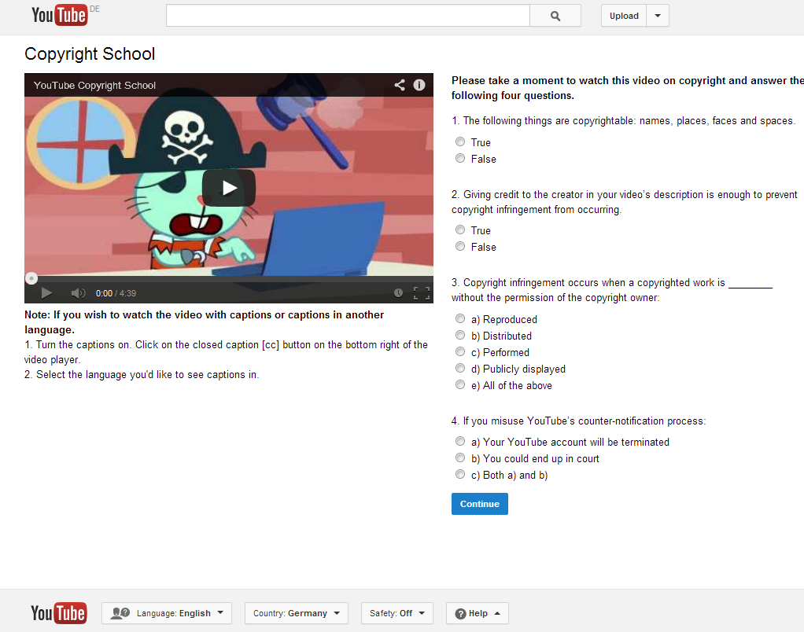804x632 pixels.
Task: Choose option a) Reproduced
Action: (460, 318)
